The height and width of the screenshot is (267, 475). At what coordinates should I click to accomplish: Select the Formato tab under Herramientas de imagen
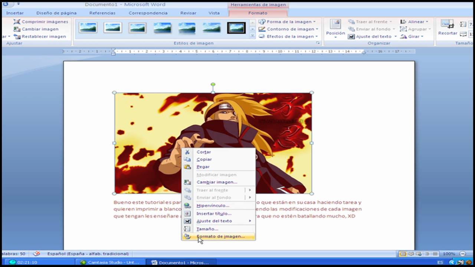(258, 13)
